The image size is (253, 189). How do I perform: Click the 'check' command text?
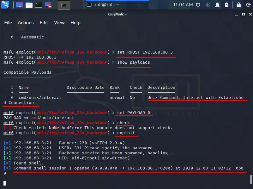tap(123, 123)
